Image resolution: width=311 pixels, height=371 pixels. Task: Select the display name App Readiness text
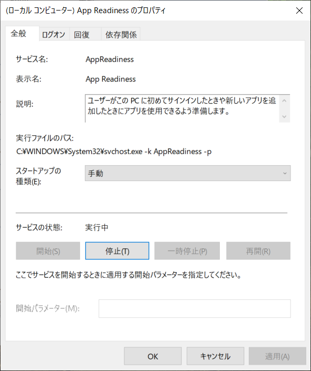111,79
